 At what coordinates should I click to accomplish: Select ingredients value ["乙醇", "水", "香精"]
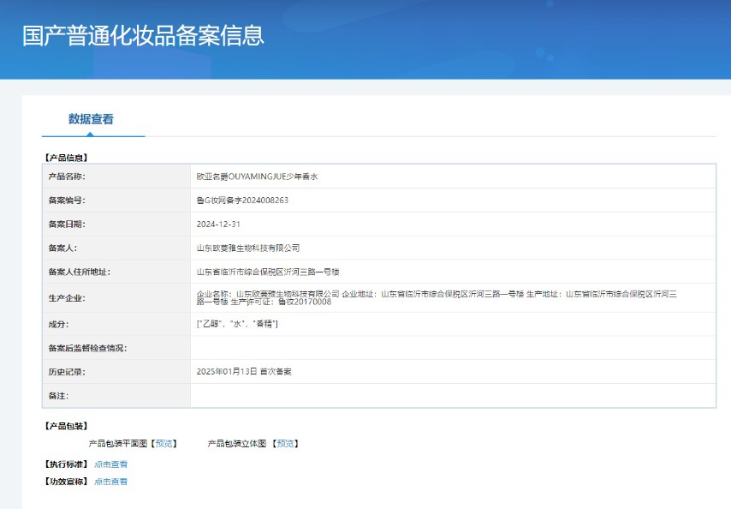(x=237, y=324)
